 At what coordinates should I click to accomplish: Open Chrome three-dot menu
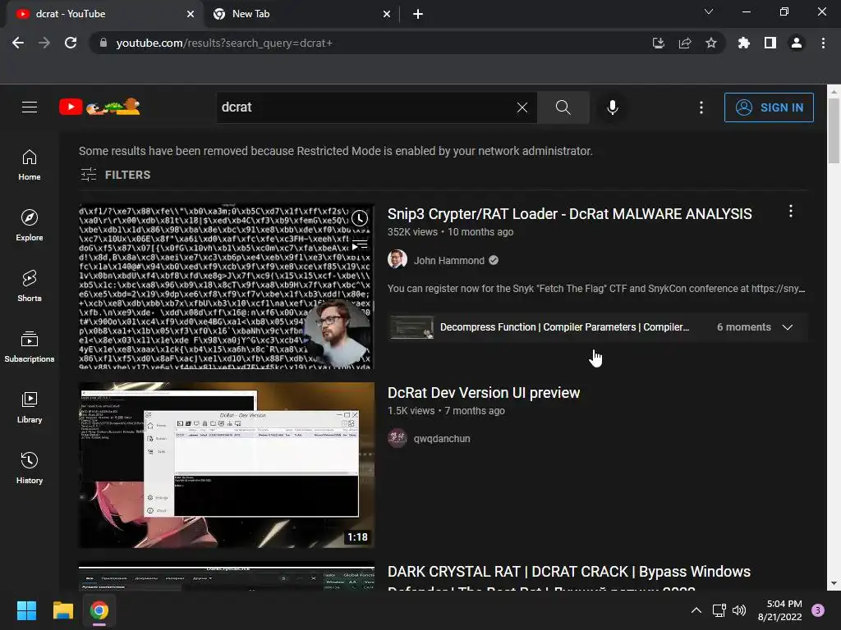(x=823, y=43)
